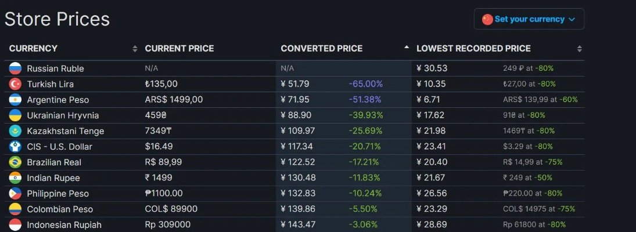Click the CIS U.S. Dollar icon
The width and height of the screenshot is (636, 232).
click(15, 147)
